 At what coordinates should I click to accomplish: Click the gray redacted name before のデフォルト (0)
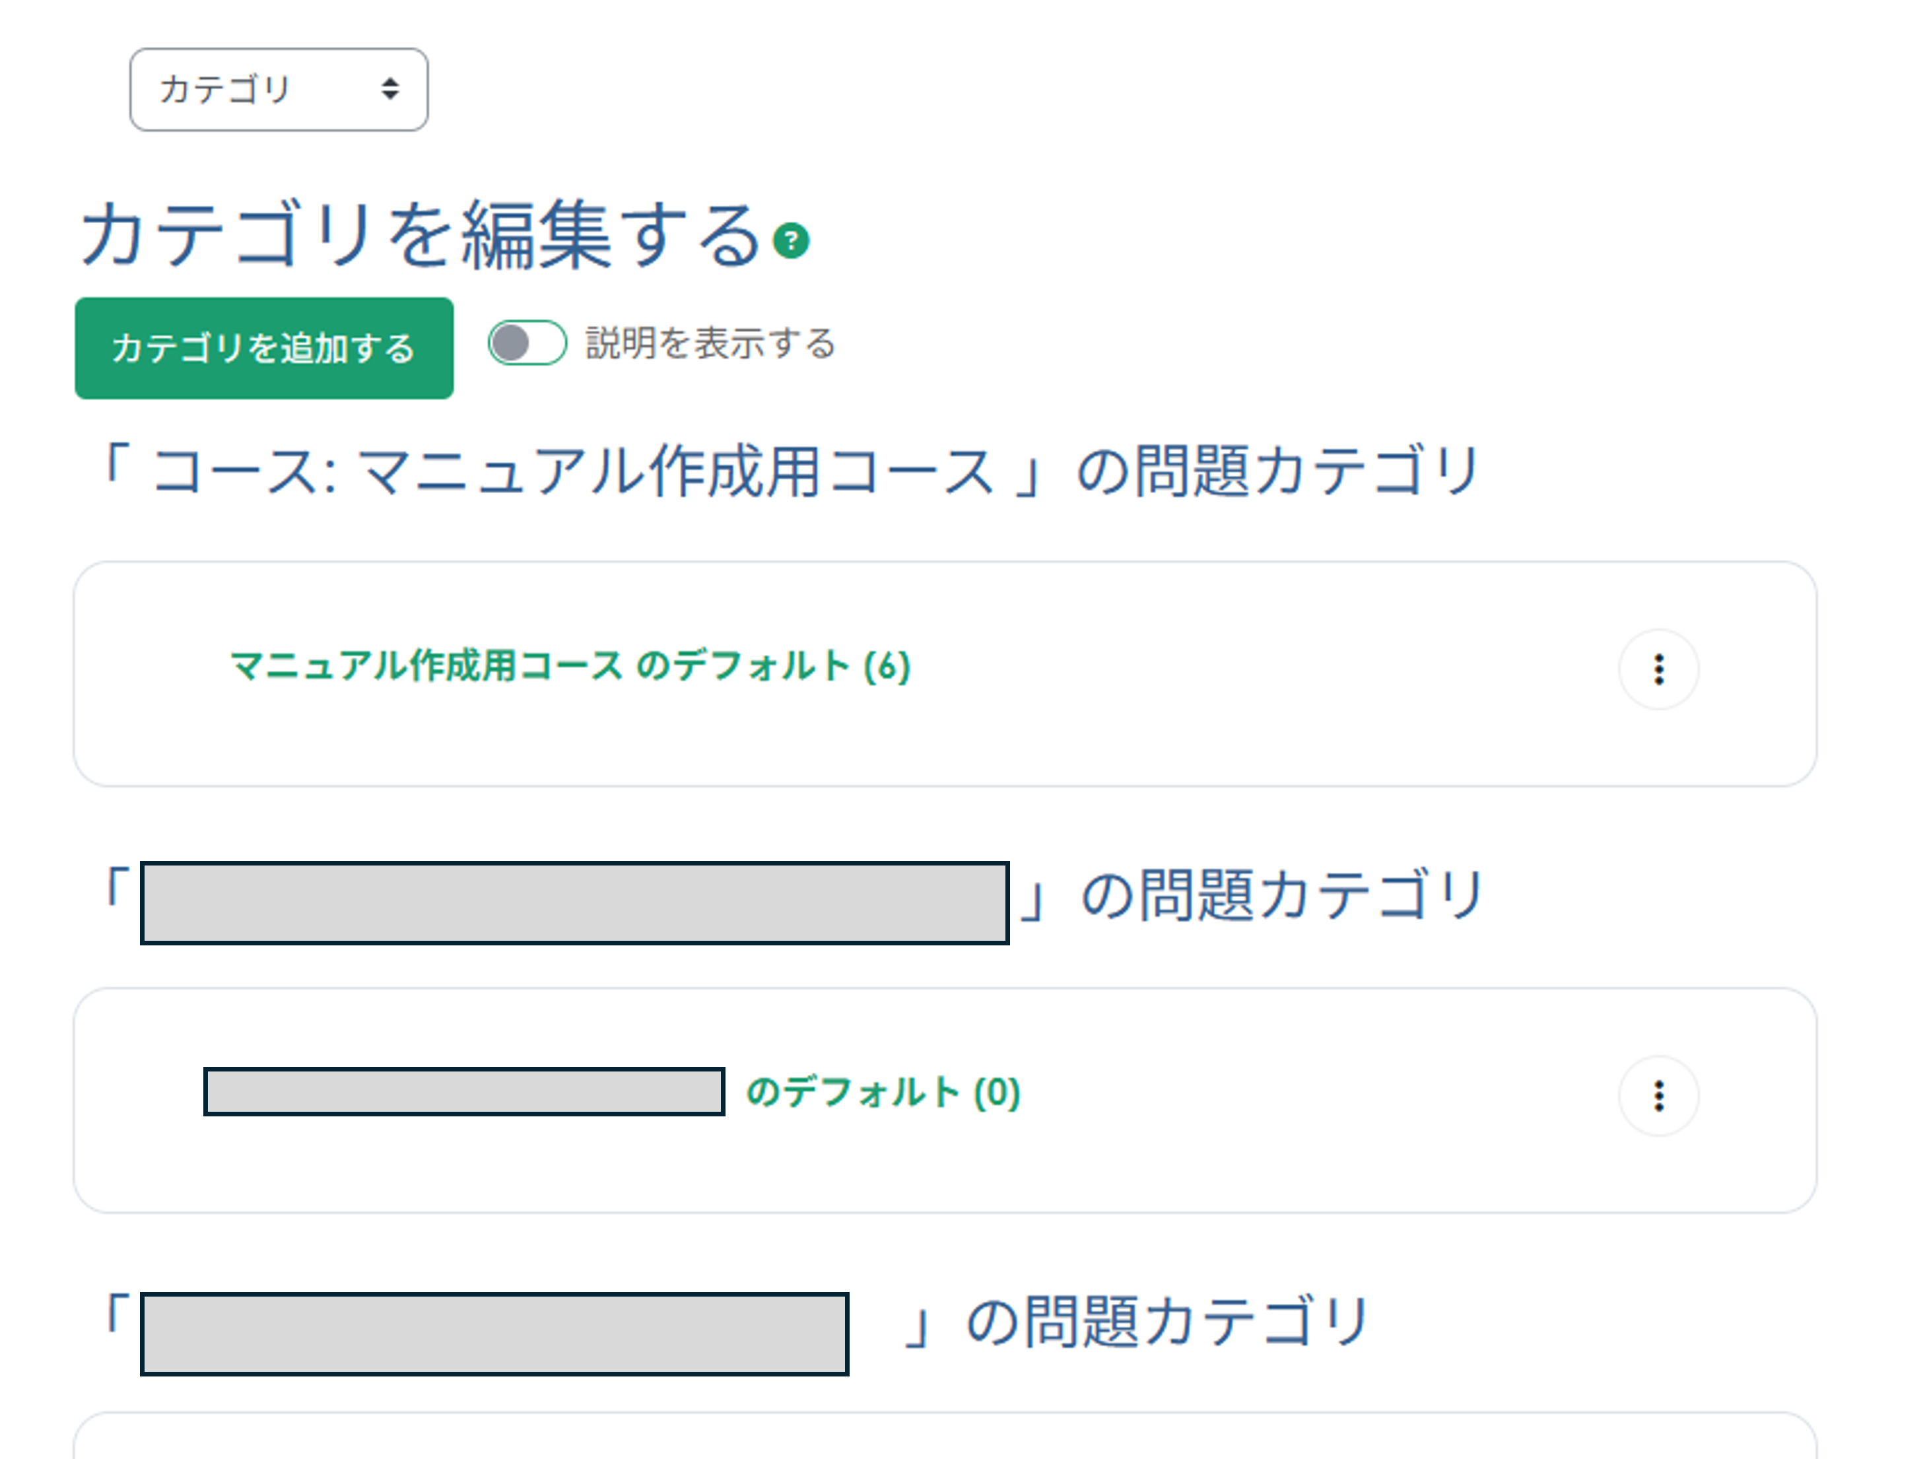click(x=463, y=1091)
